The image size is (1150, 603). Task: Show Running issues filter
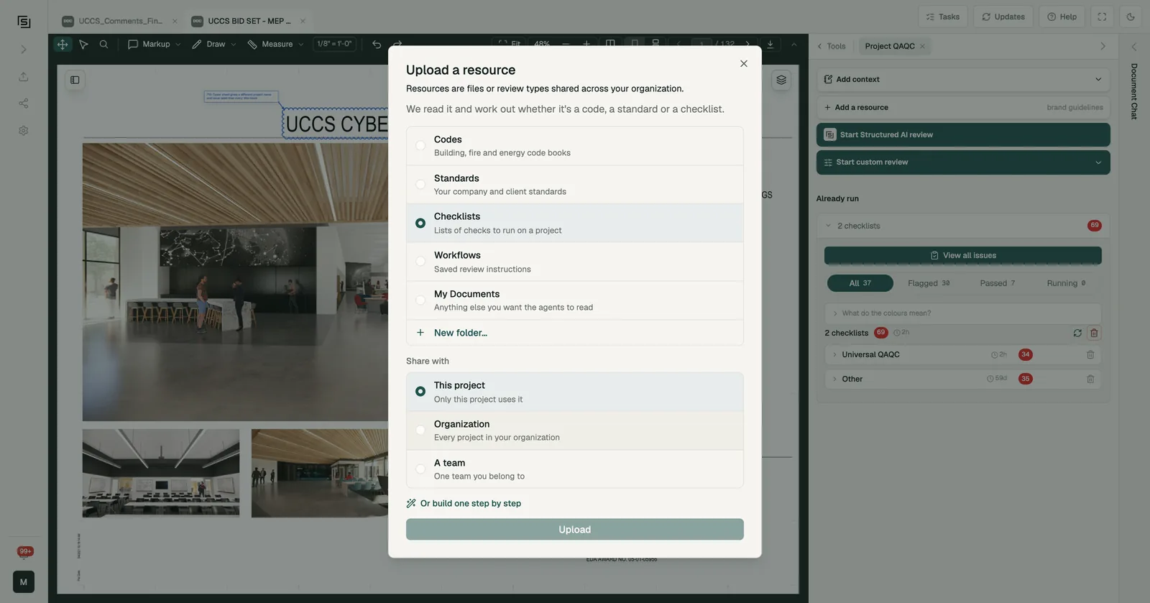pyautogui.click(x=1066, y=283)
